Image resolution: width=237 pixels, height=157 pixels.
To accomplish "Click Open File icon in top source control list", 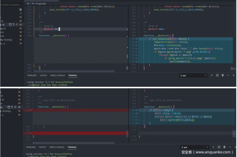I will [x=10, y=25].
